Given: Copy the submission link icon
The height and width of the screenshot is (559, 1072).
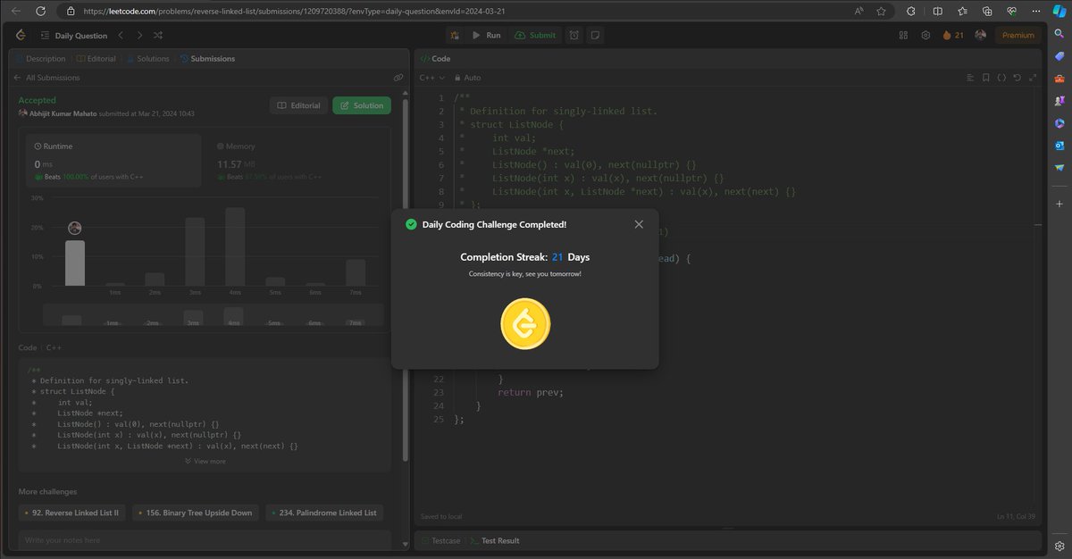Looking at the screenshot, I should click(398, 78).
